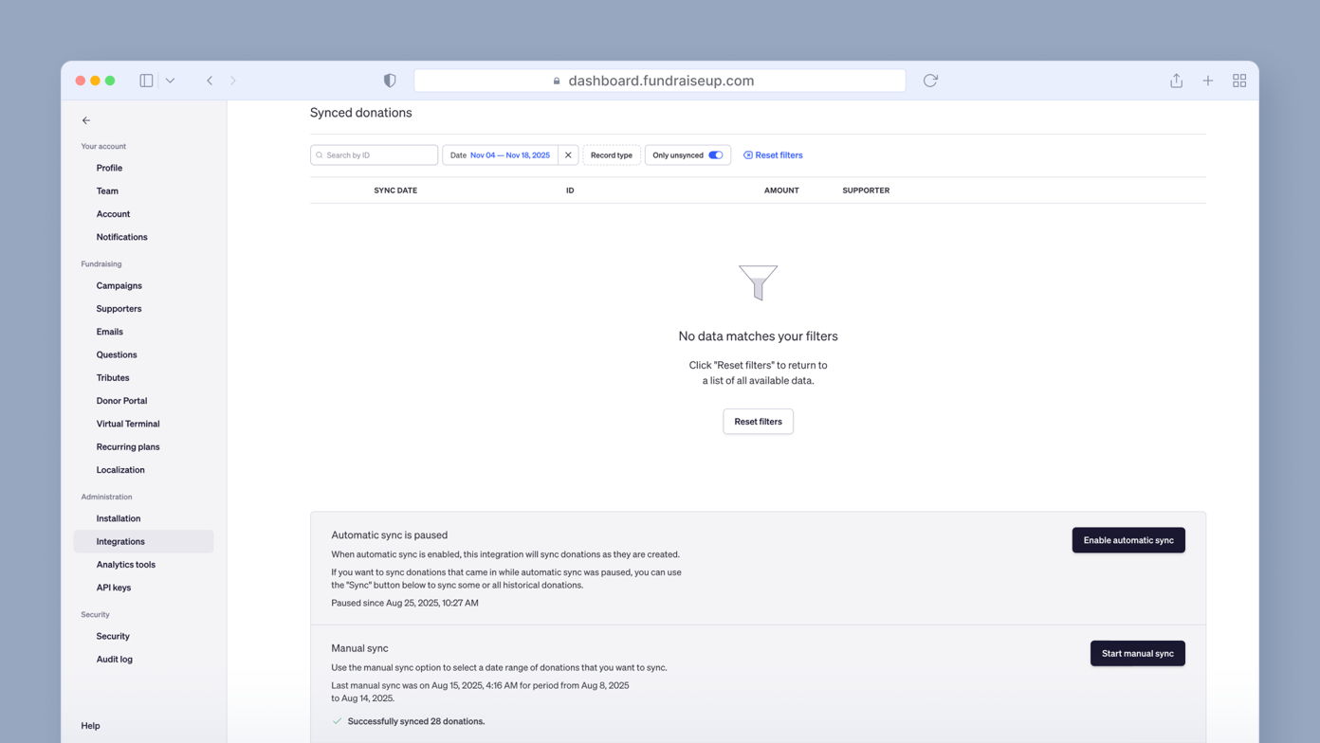This screenshot has height=743, width=1320.
Task: Clear the date filter with the X icon
Action: tap(567, 154)
